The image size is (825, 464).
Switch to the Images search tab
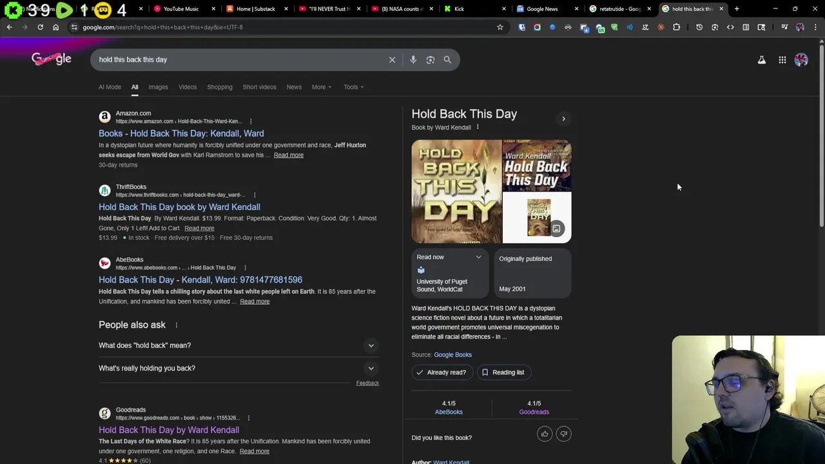pyautogui.click(x=158, y=87)
